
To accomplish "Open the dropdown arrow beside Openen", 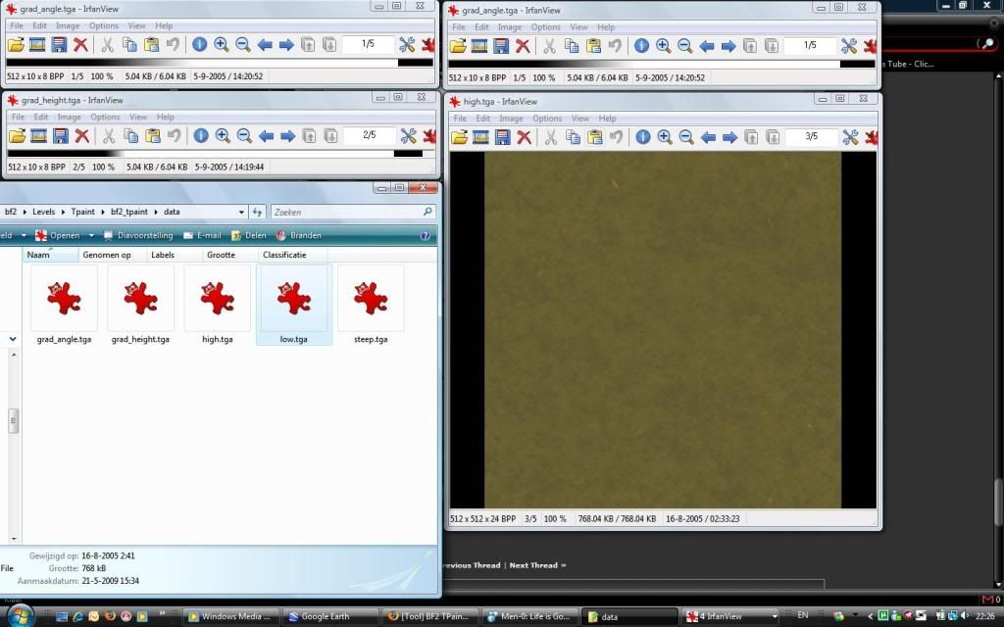I will (89, 235).
